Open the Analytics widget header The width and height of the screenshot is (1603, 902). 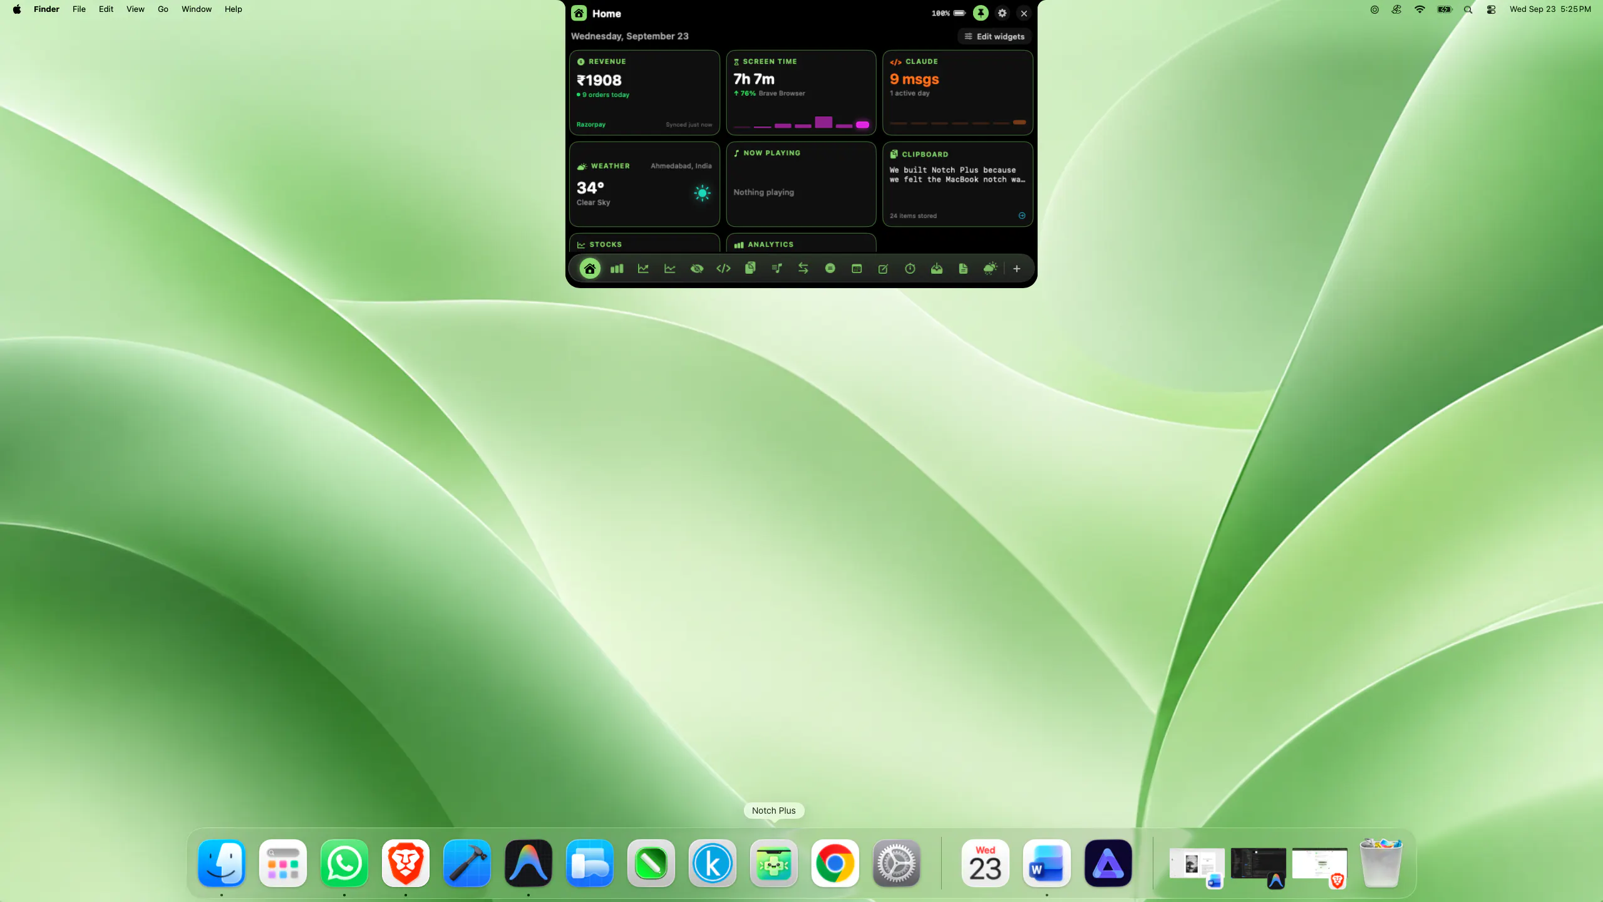(764, 244)
